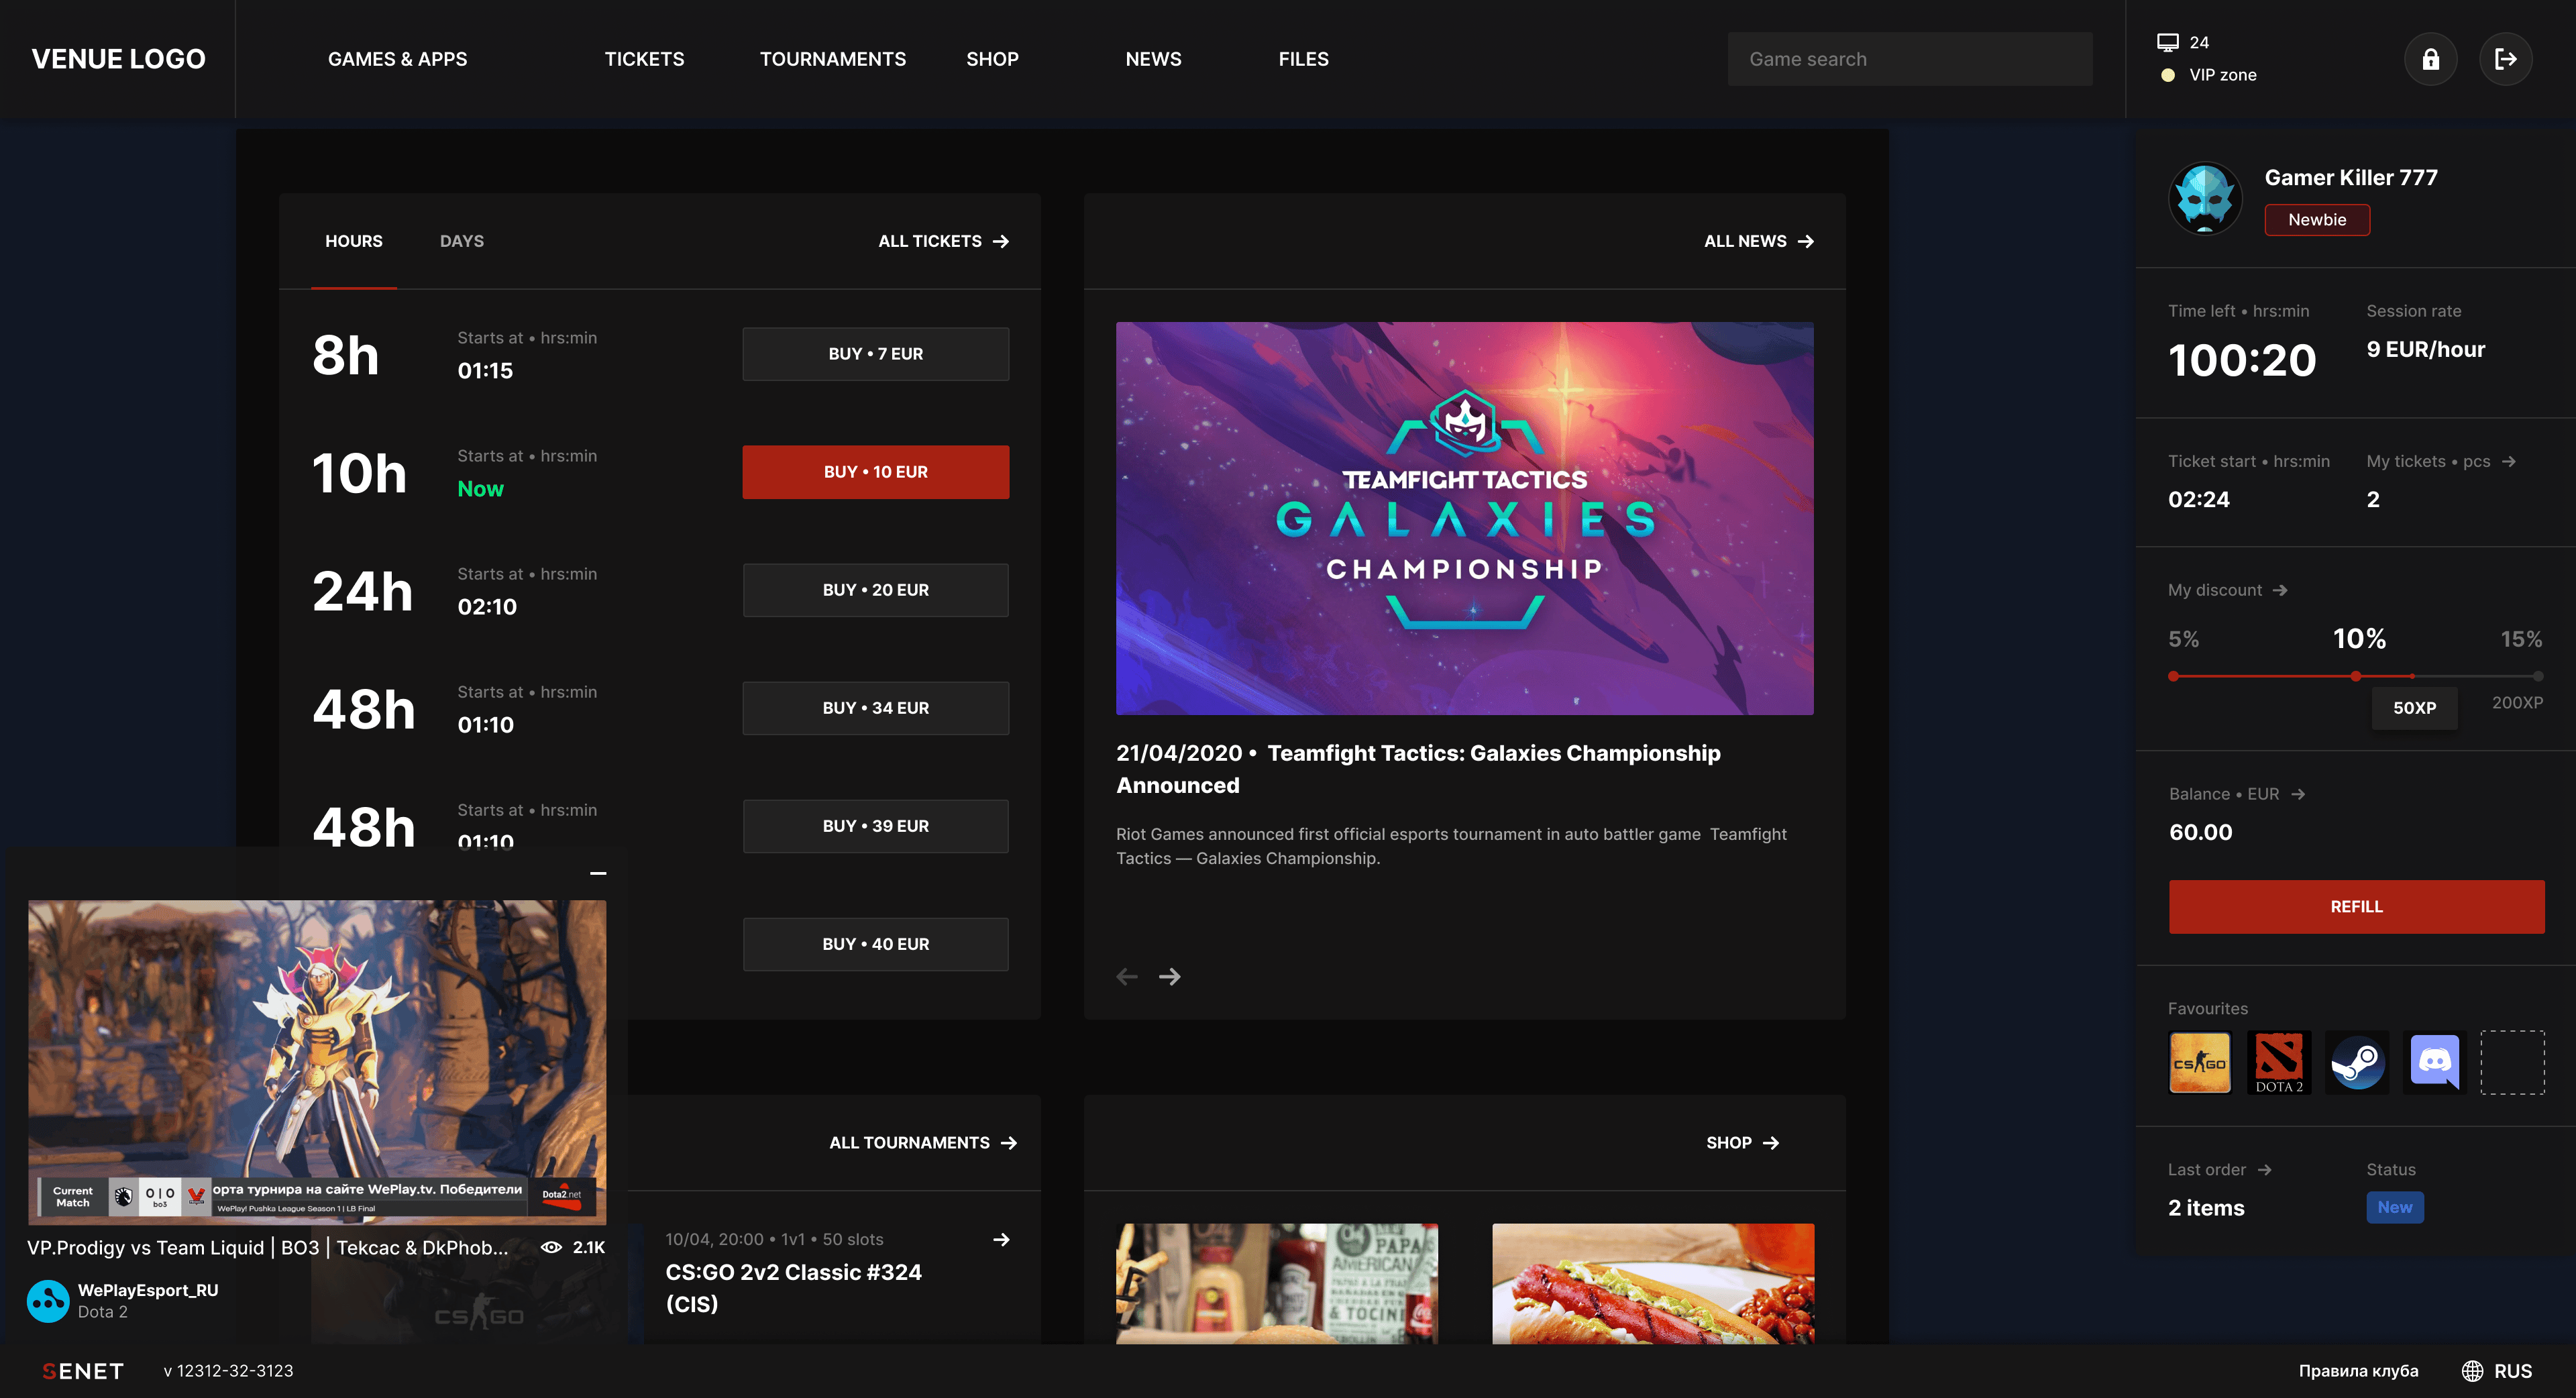2576x1398 pixels.
Task: Open the Galaxies Championship news image
Action: point(1464,518)
